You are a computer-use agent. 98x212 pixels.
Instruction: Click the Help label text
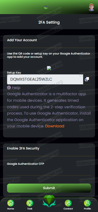(16, 88)
